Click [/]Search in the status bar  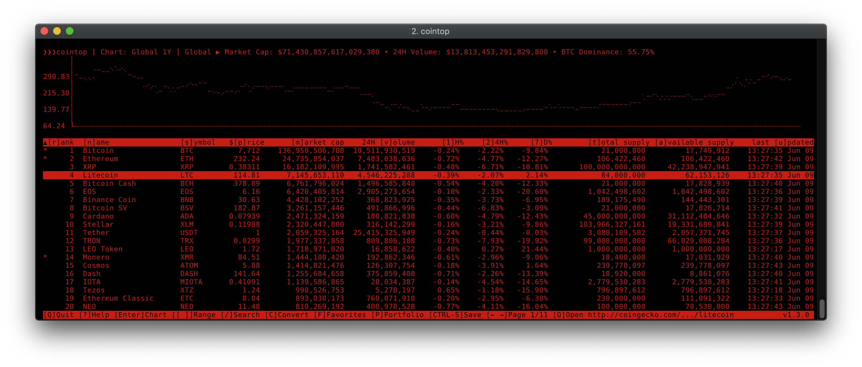(240, 315)
